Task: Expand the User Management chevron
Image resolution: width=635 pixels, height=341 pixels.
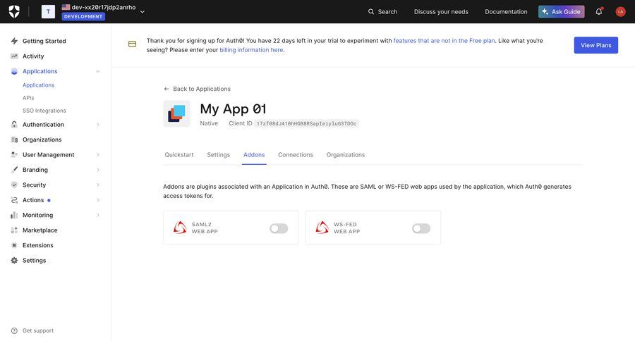Action: [x=97, y=154]
